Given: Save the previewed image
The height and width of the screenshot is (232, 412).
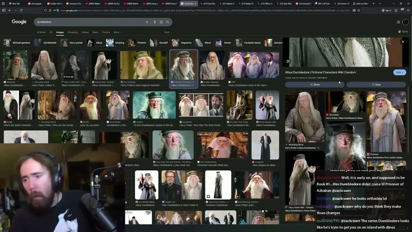Looking at the screenshot, I should [376, 84].
